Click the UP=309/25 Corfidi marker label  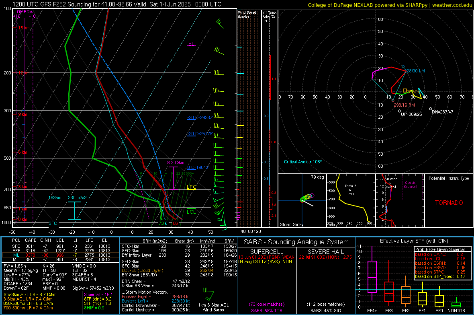coord(411,114)
